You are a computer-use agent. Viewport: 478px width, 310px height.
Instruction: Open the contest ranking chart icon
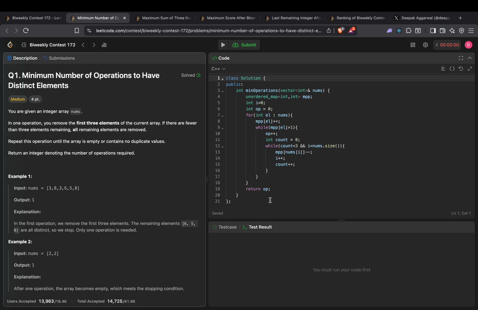(x=104, y=45)
